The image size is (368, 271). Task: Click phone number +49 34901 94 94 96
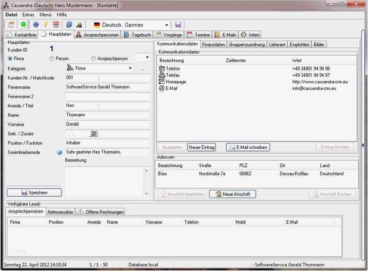[x=311, y=69]
